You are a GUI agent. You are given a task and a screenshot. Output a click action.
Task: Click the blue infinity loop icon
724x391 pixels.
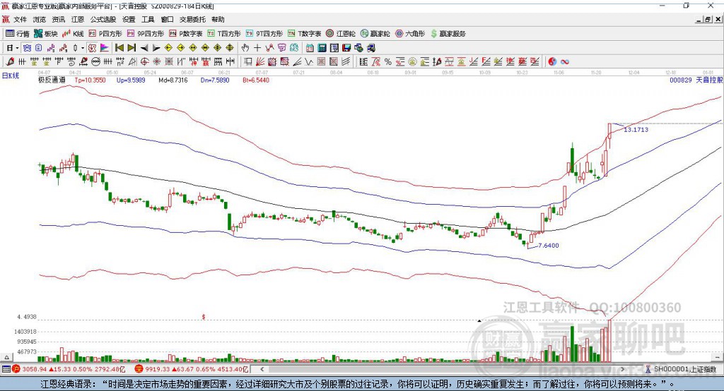[565, 61]
